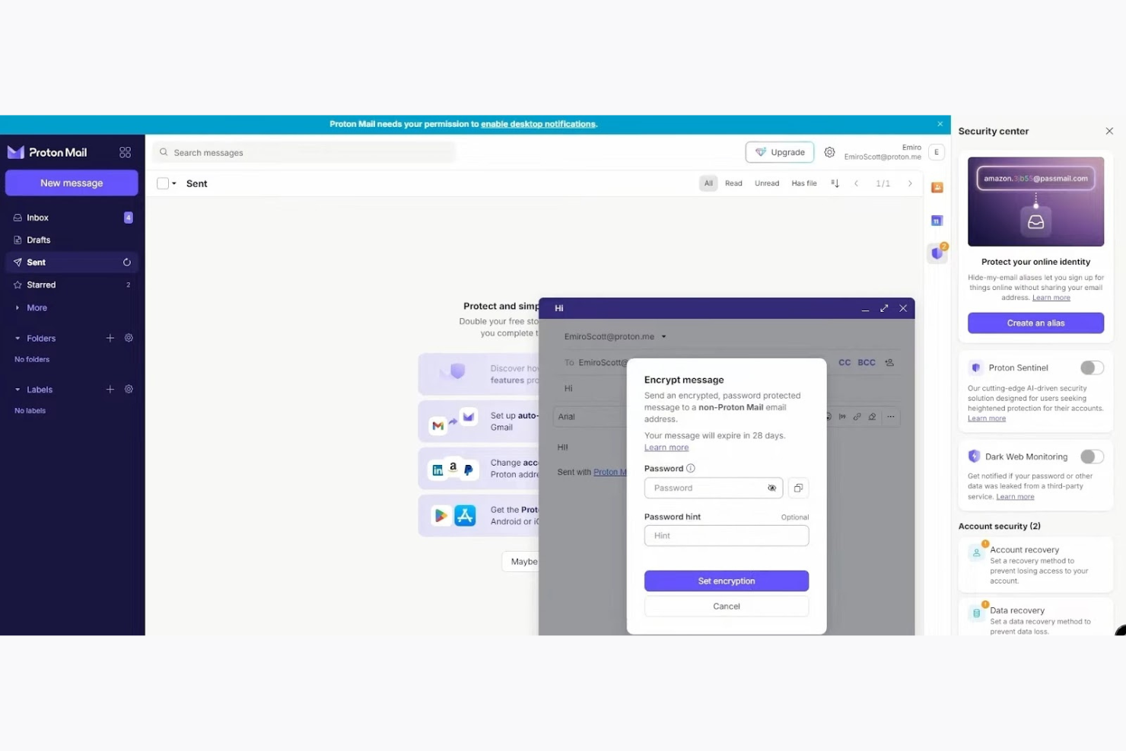Toggle the select all messages checkbox

click(x=163, y=183)
